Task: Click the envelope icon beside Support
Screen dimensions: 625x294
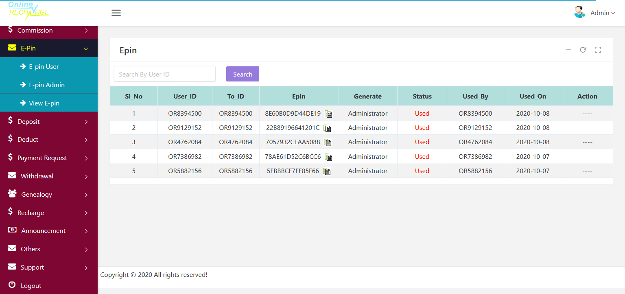Action: [x=12, y=267]
